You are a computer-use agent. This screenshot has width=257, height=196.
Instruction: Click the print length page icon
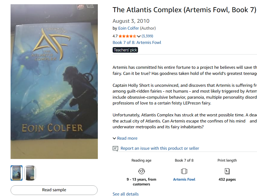pyautogui.click(x=227, y=171)
